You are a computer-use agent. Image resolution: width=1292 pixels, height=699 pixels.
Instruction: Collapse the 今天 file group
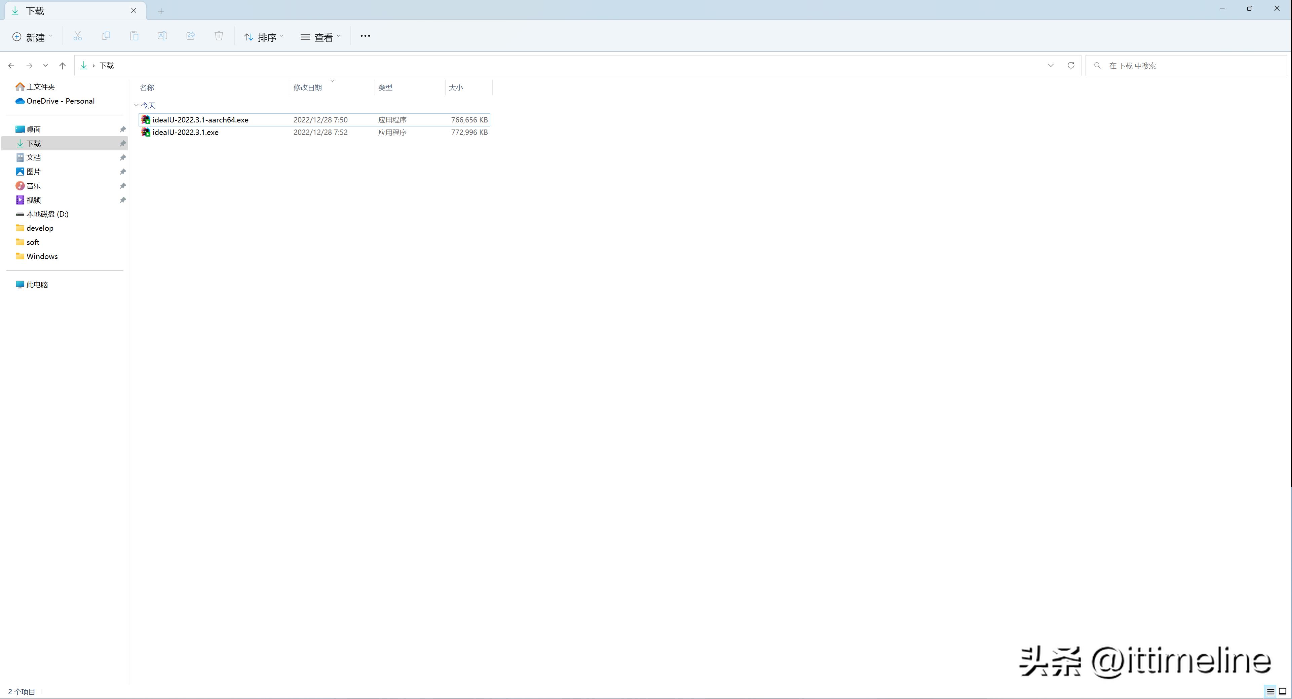137,105
